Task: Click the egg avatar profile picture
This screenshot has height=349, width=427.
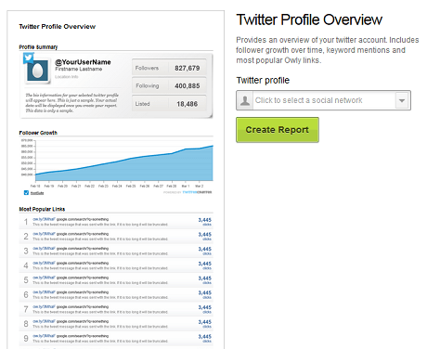Action: point(37,71)
